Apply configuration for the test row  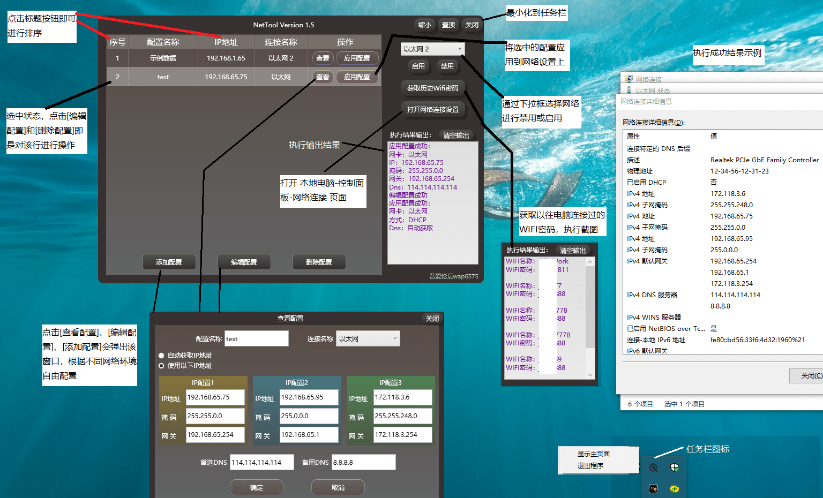[x=357, y=77]
